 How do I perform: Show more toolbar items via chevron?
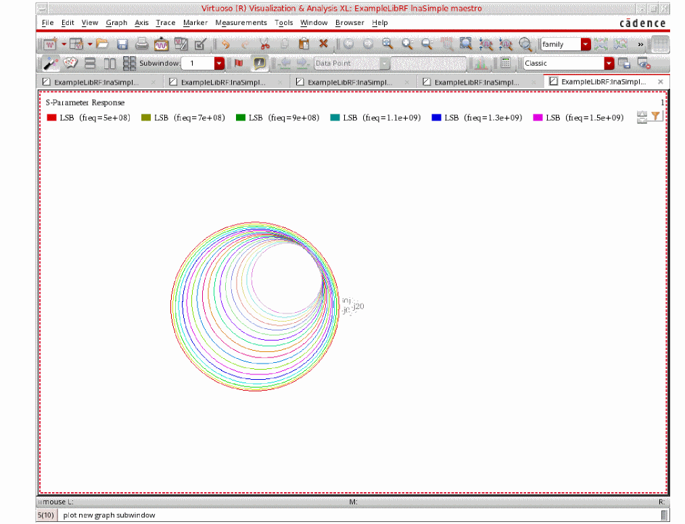click(640, 44)
